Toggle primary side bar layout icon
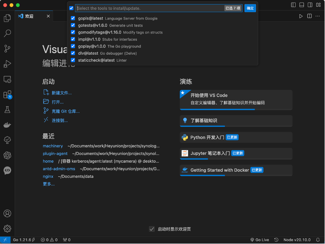The width and height of the screenshot is (325, 244). pos(293,5)
